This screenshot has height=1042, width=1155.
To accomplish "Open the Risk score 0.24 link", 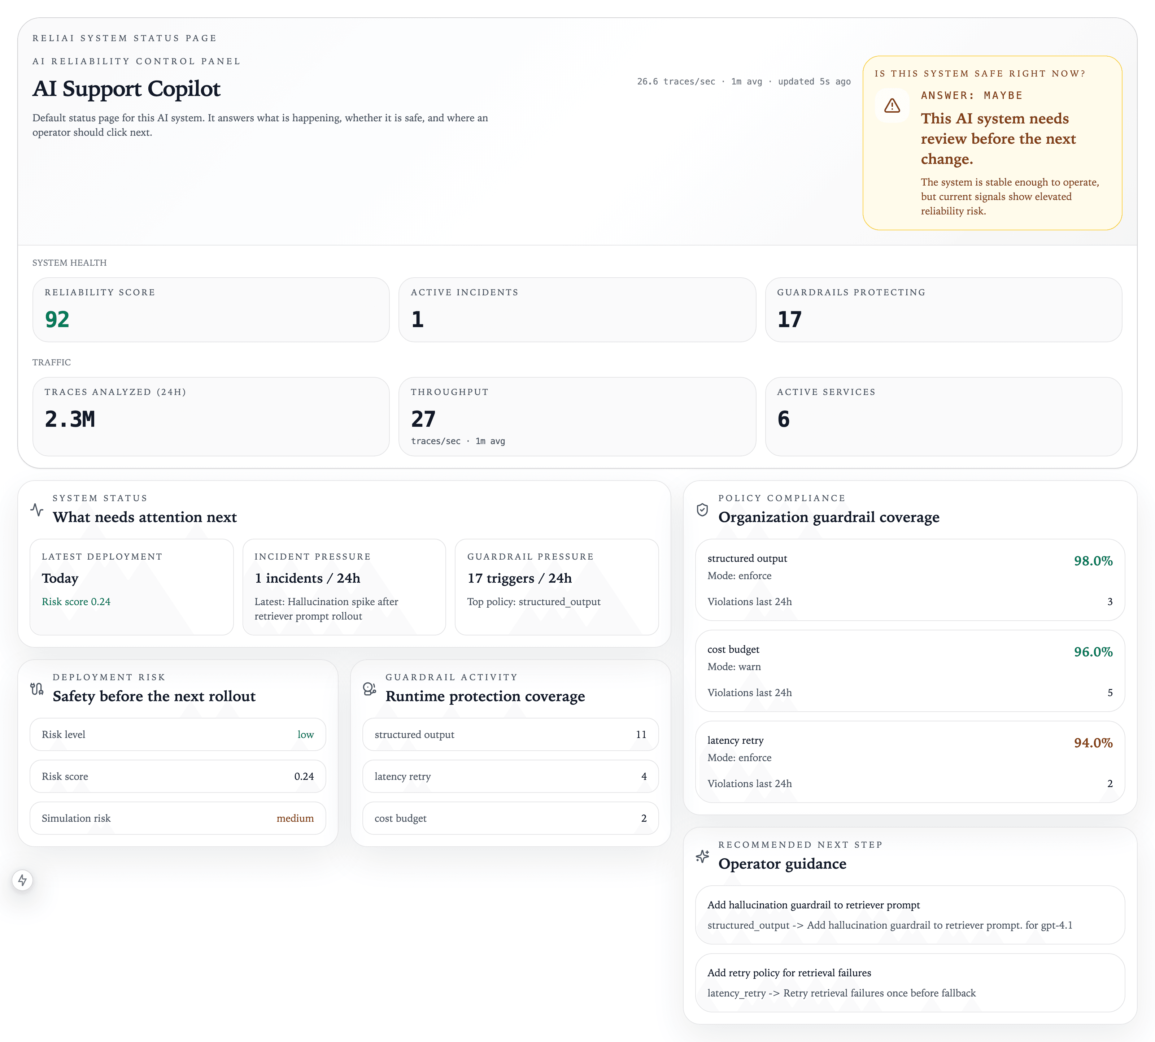I will pyautogui.click(x=76, y=602).
